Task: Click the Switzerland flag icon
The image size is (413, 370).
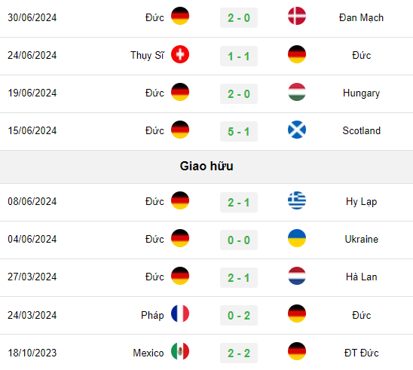Action: (180, 54)
